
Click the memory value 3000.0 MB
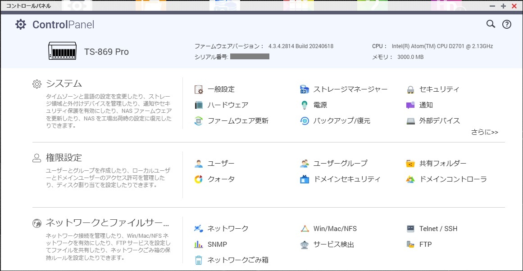410,57
